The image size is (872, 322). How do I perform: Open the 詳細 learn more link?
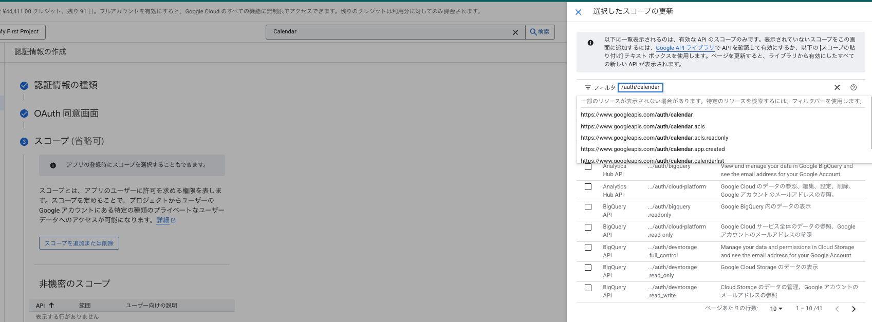tap(166, 220)
